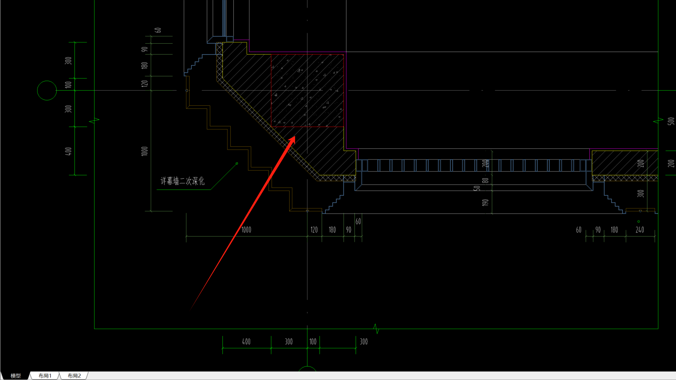Select the 500 dimension text
Image resolution: width=676 pixels, height=380 pixels.
(671, 121)
